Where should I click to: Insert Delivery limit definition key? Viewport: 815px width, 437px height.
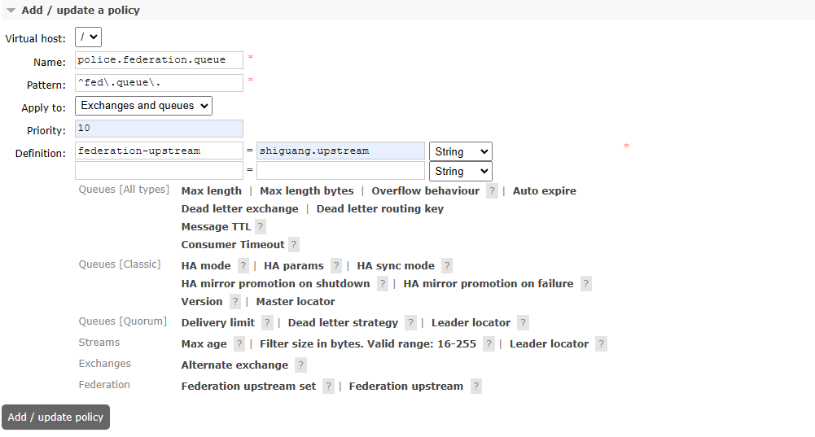[x=217, y=323]
